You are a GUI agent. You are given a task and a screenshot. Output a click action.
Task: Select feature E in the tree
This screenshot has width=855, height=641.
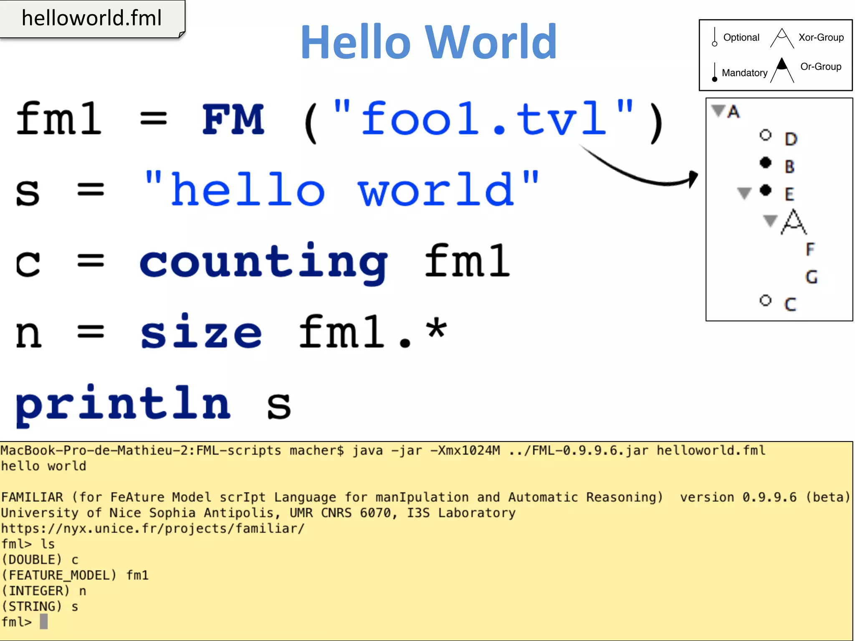pos(789,194)
